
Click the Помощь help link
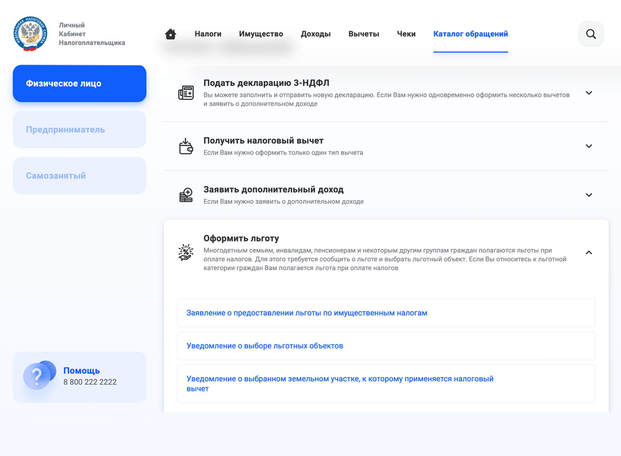tap(81, 371)
